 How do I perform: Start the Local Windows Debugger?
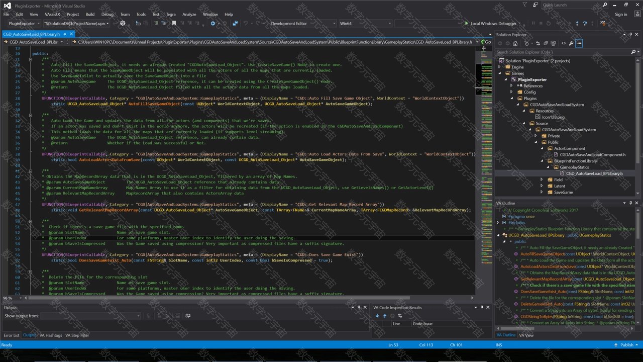pos(490,24)
